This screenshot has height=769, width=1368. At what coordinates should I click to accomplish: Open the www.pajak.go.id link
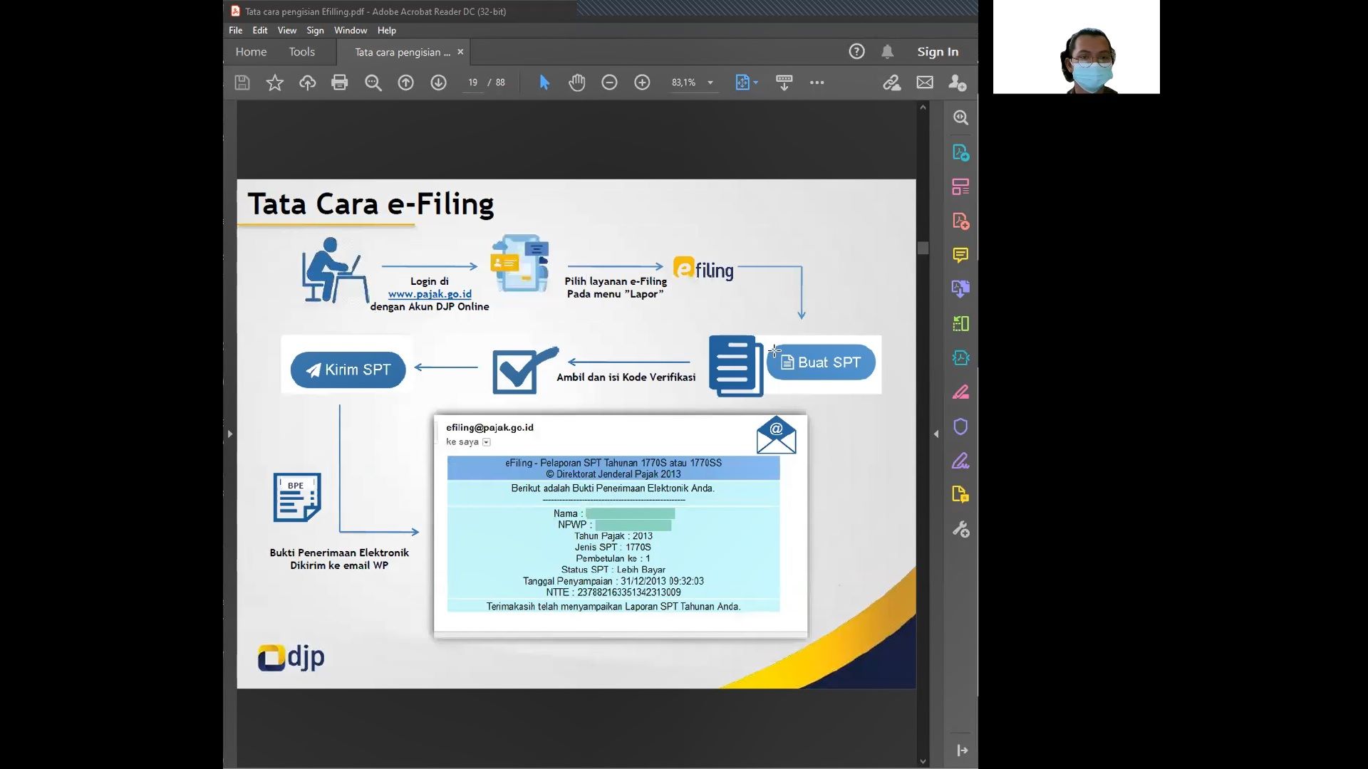pyautogui.click(x=430, y=294)
